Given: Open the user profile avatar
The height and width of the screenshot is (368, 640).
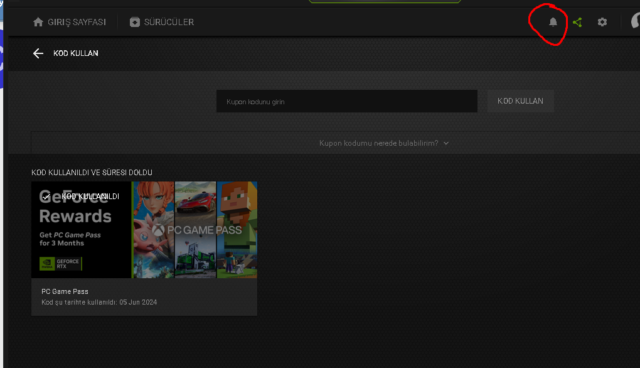Looking at the screenshot, I should [x=636, y=21].
